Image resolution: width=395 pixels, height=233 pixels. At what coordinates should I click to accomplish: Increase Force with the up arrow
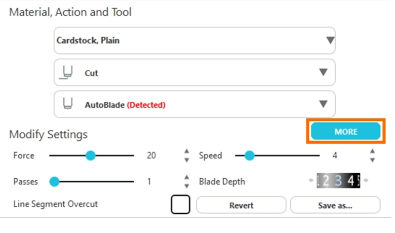click(186, 152)
